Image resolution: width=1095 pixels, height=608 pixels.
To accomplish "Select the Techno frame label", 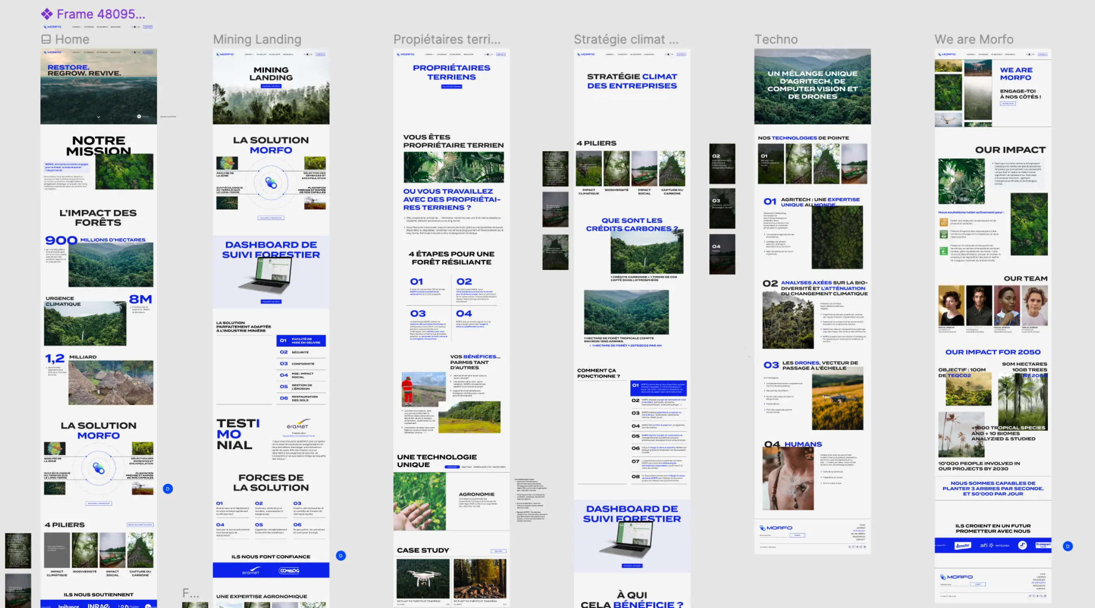I will pyautogui.click(x=776, y=39).
